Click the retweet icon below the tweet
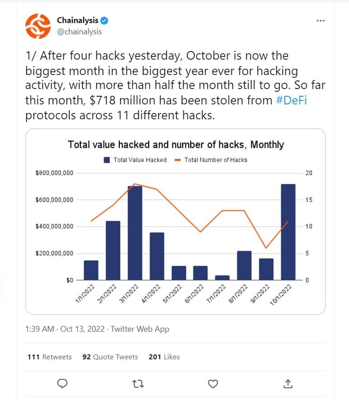The image size is (349, 400). (138, 383)
